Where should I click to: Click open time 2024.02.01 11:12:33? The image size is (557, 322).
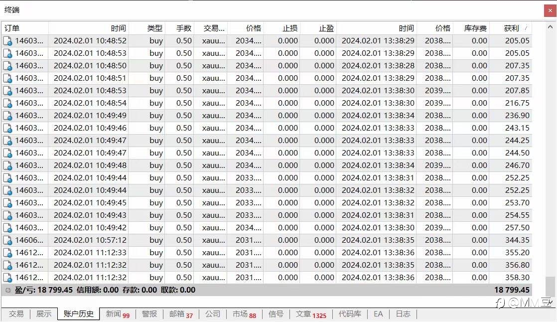click(90, 252)
